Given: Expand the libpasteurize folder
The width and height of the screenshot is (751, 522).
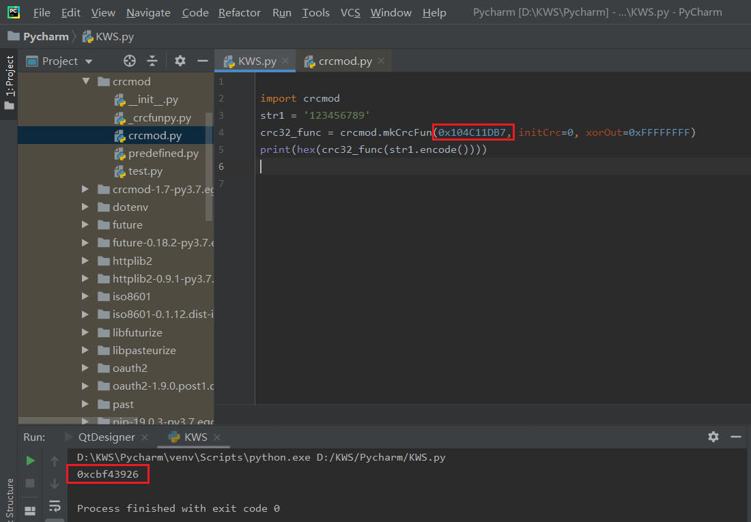Looking at the screenshot, I should [85, 350].
